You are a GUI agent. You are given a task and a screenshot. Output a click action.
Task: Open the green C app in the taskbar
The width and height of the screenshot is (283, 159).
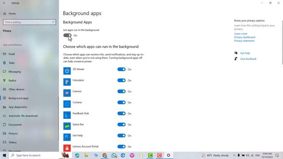[150, 155]
